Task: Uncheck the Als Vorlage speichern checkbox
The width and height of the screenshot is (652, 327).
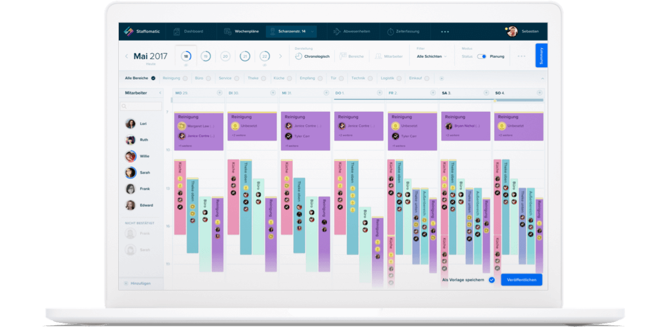Action: (x=491, y=280)
